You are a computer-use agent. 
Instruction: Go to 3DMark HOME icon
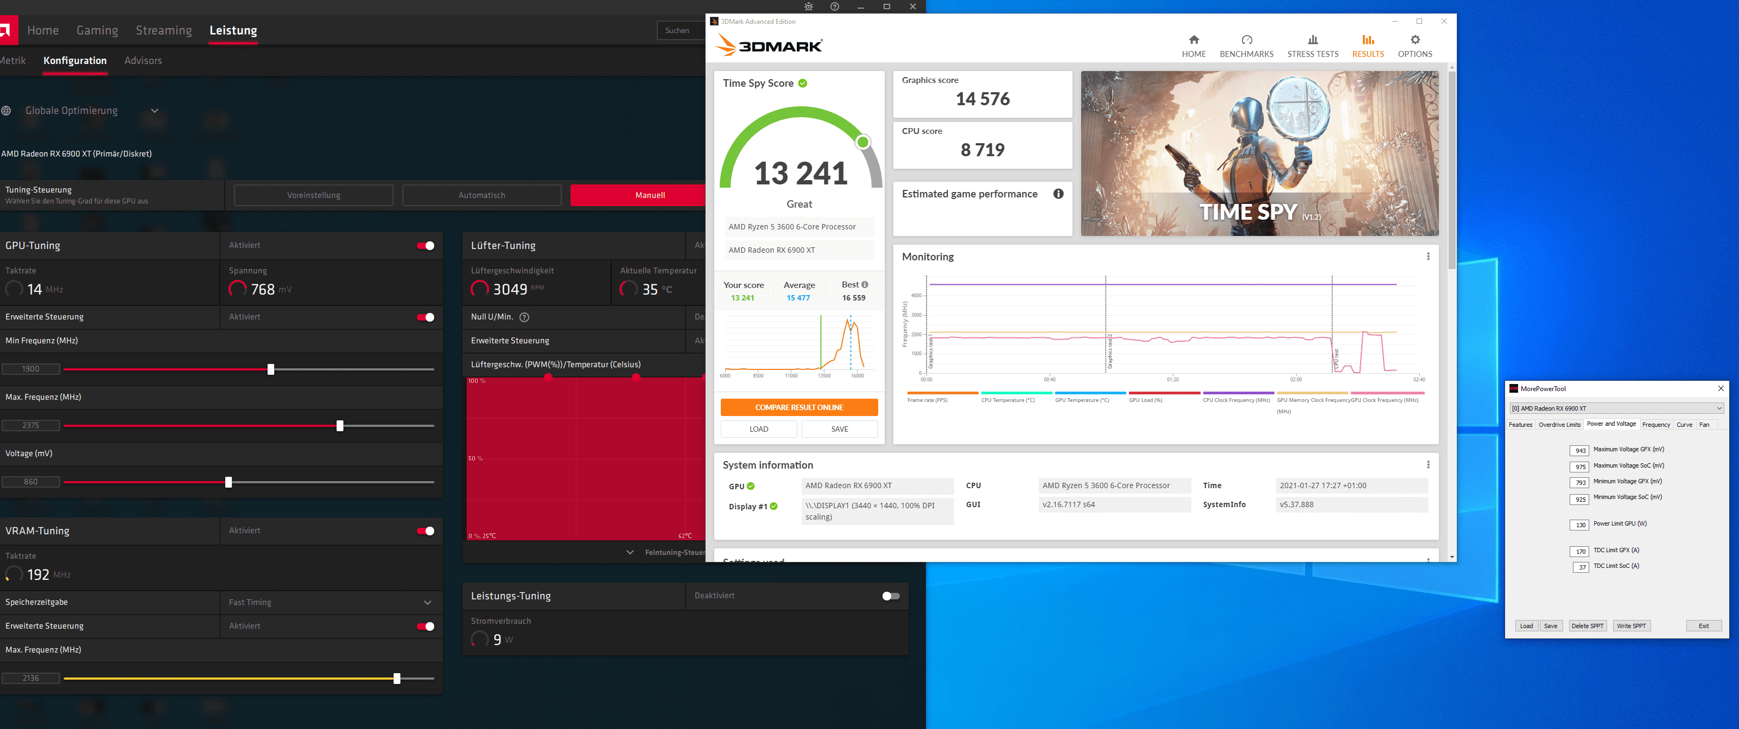point(1194,47)
